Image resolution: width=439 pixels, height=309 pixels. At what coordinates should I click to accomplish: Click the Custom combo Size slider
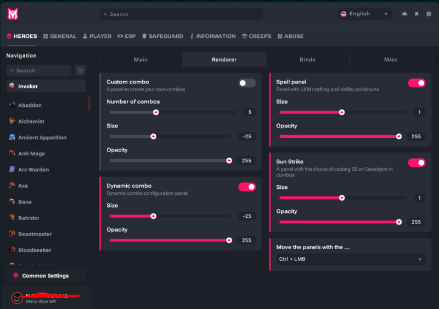[x=170, y=137]
